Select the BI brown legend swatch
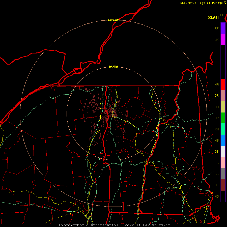This screenshot has height=227, width=227. click(223, 185)
